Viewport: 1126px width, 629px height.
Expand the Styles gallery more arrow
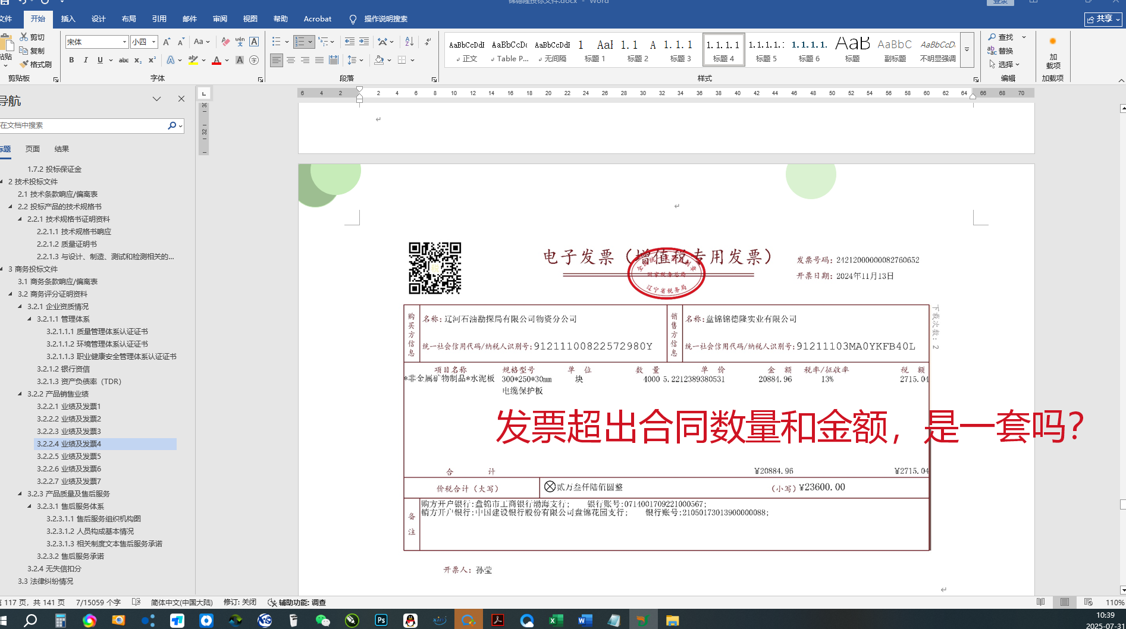coord(967,50)
